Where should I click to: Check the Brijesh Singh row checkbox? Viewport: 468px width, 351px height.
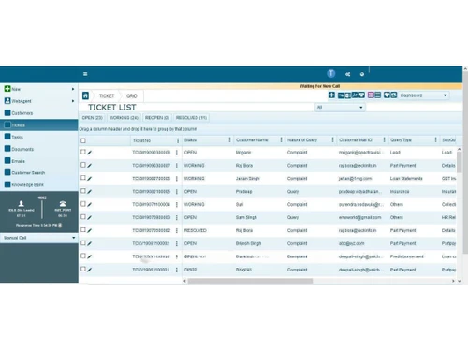[83, 242]
